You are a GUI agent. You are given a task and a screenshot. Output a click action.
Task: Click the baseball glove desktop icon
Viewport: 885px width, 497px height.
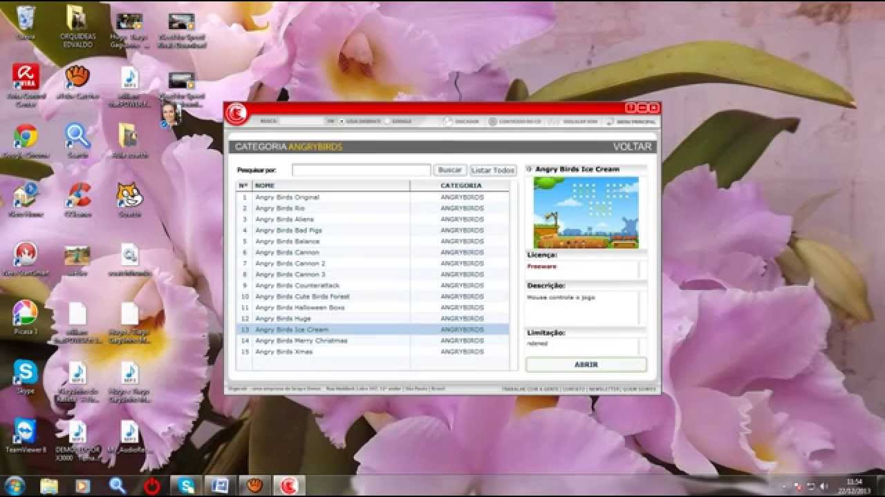[x=77, y=77]
